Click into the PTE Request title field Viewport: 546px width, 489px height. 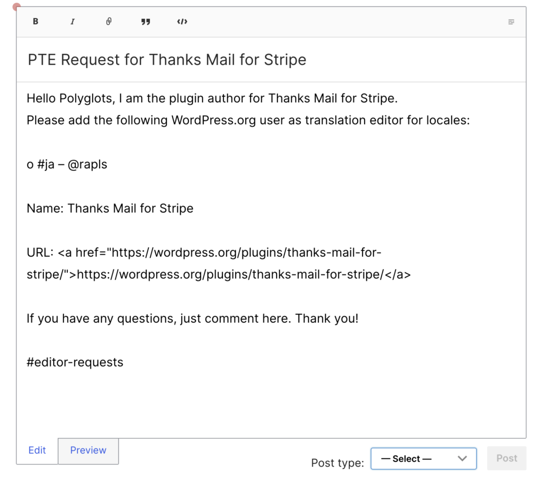pos(167,60)
